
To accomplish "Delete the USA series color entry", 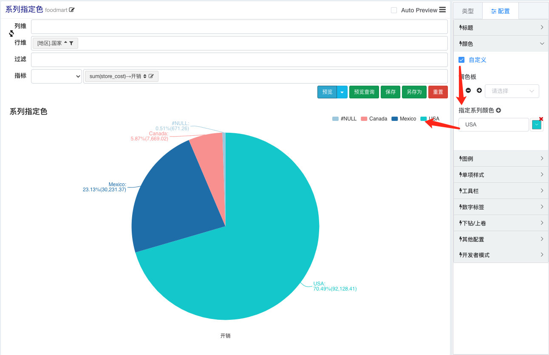I will point(541,119).
